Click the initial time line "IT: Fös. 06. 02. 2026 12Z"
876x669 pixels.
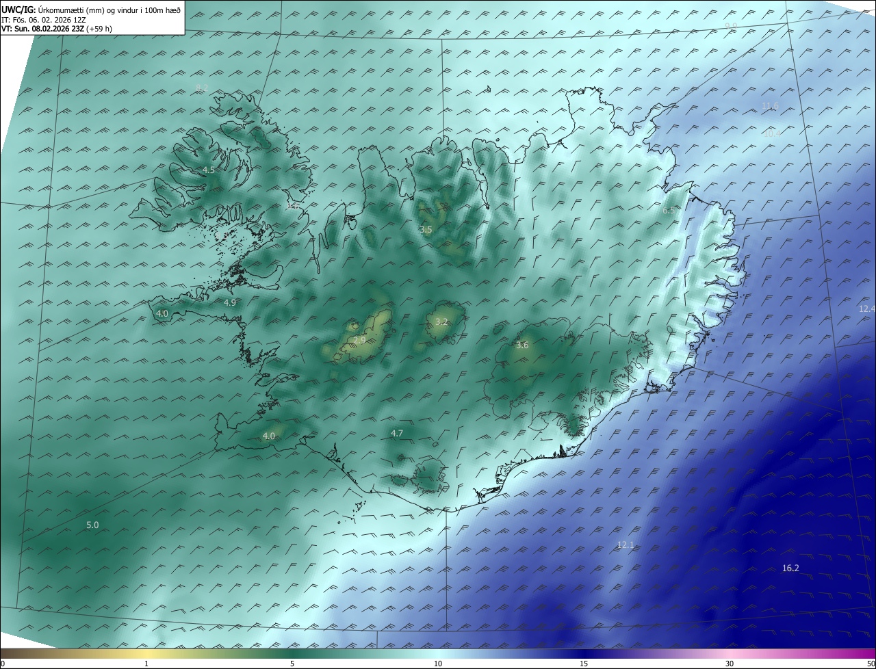[43, 19]
